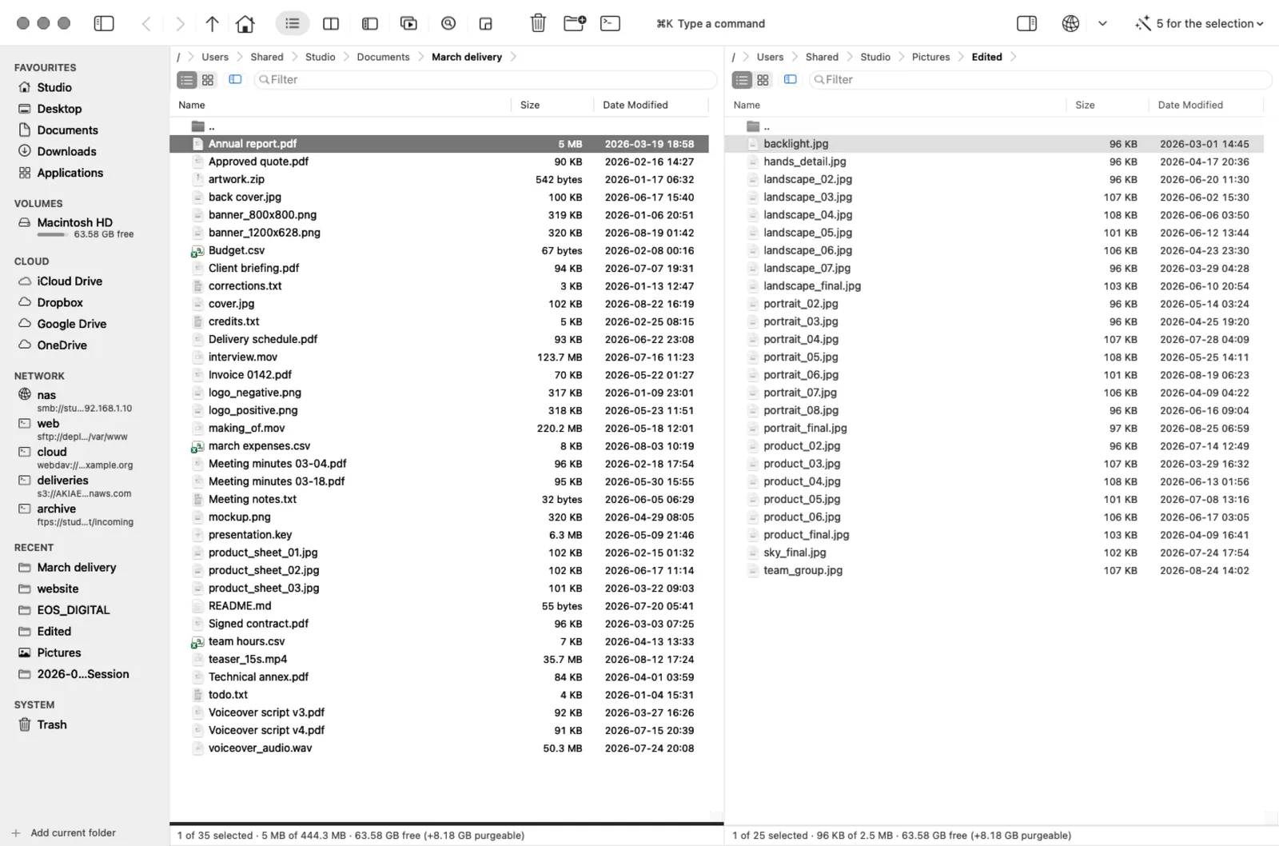Screen dimensions: 1279x846
Task: Click the chevron between Pictures and Edited
Action: pos(961,57)
